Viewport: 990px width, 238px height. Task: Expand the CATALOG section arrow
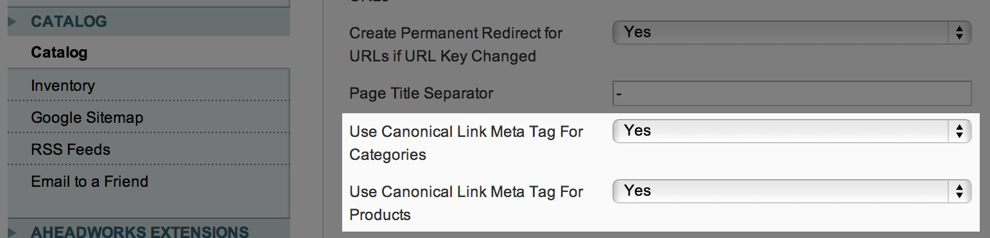click(12, 22)
